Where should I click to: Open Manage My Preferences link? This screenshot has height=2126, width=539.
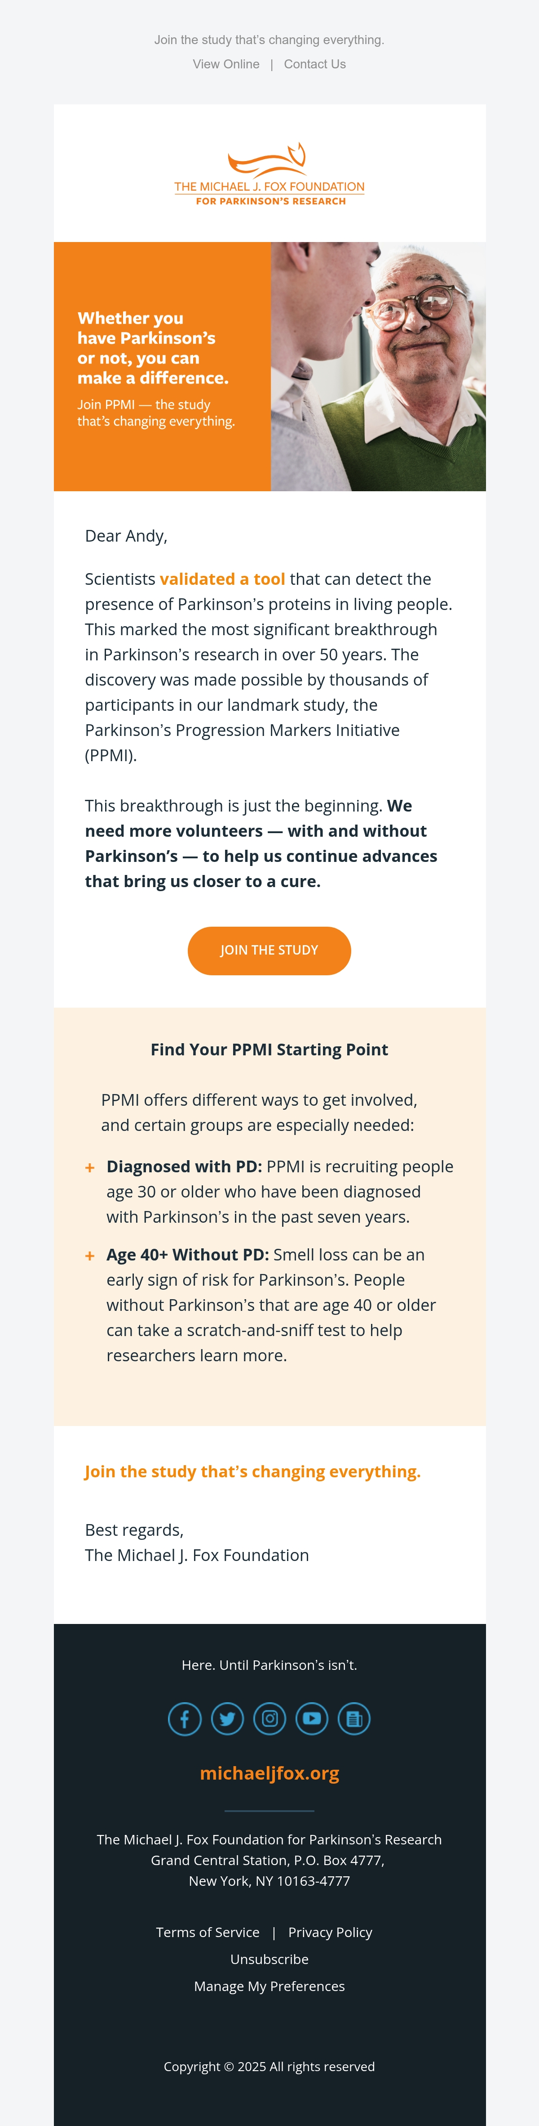click(x=269, y=1986)
